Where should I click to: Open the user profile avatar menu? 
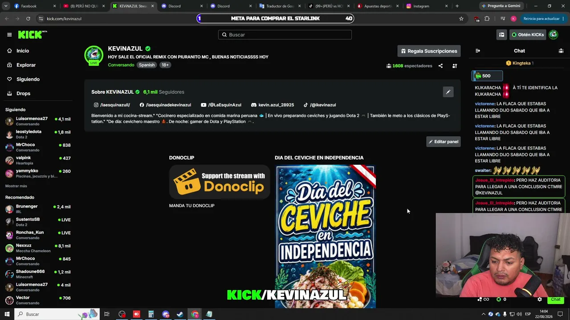click(x=554, y=35)
